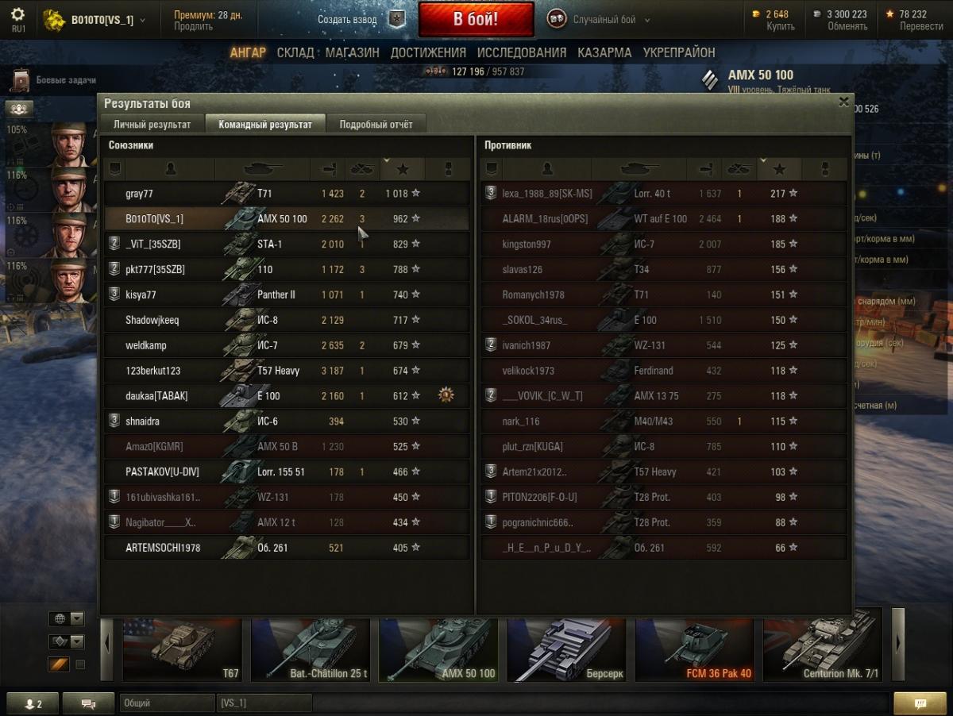953x716 pixels.
Task: Switch to the Подробный отчёт tab
Action: [376, 124]
